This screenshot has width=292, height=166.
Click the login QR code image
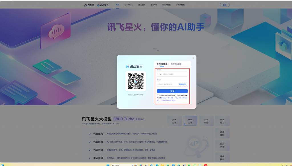(x=136, y=81)
